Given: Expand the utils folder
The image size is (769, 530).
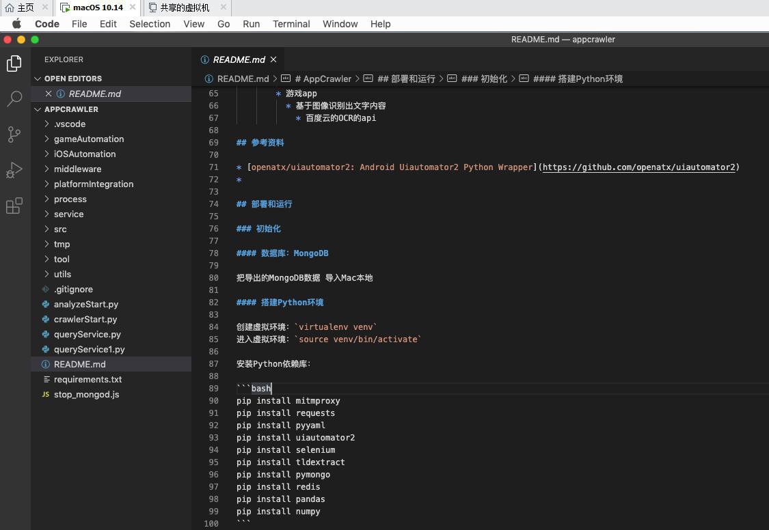Looking at the screenshot, I should tap(46, 275).
